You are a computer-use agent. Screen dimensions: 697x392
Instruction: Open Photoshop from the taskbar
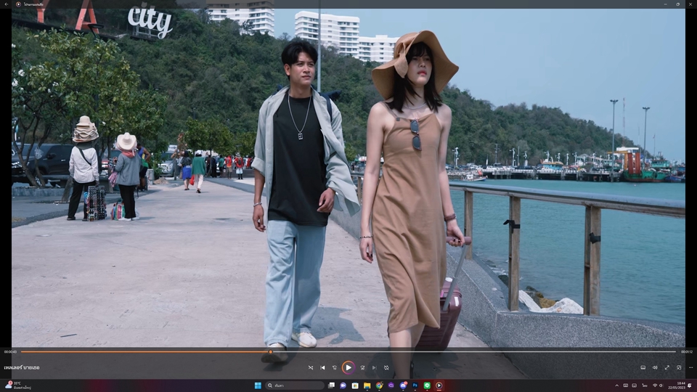click(415, 385)
